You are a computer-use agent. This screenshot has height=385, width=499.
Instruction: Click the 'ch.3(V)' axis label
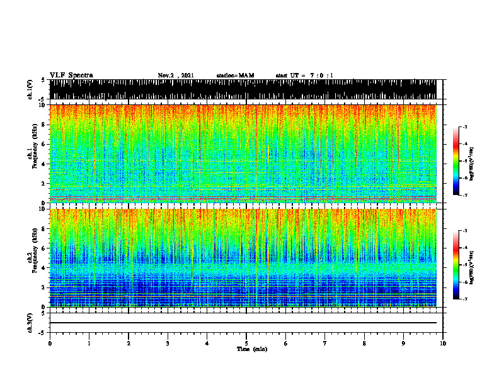[30, 323]
